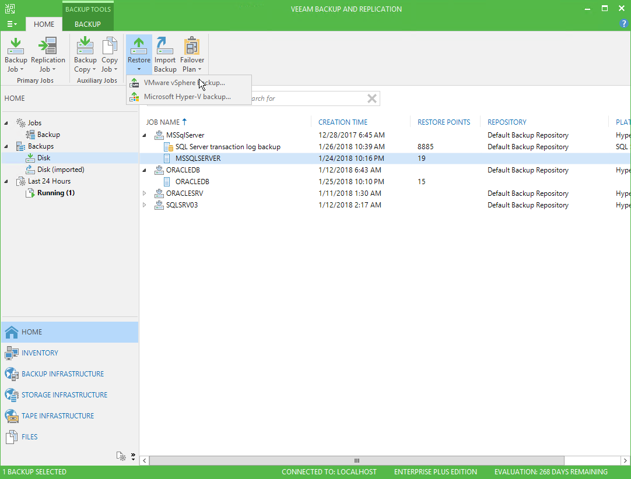
Task: Click EVALUATION: 268 DAYS REMAINING status text
Action: tap(551, 472)
